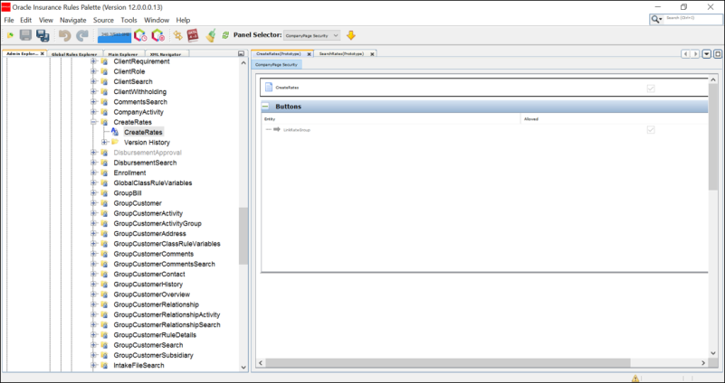Click the memory usage bar indicator

click(x=114, y=35)
